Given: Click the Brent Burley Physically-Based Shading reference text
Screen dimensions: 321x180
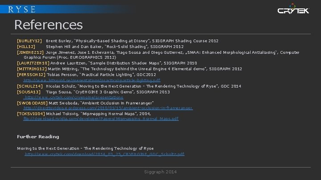Looking at the screenshot, I should point(132,41).
